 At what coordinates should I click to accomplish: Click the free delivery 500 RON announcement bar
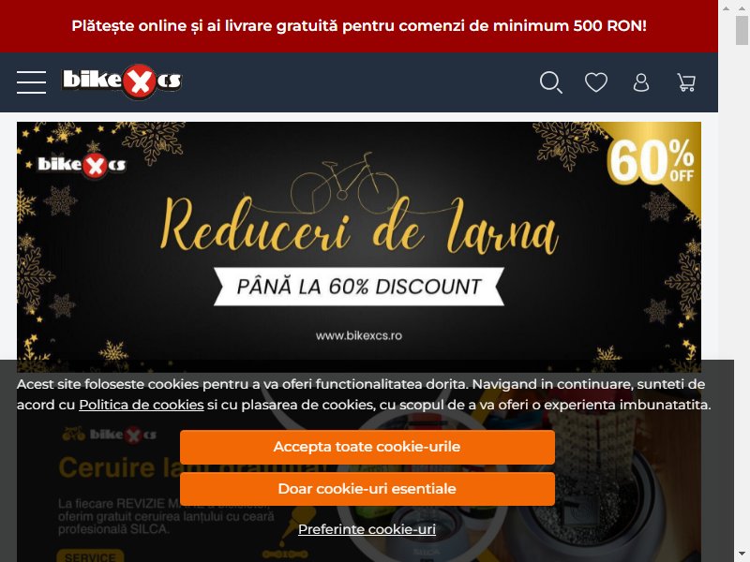point(359,26)
